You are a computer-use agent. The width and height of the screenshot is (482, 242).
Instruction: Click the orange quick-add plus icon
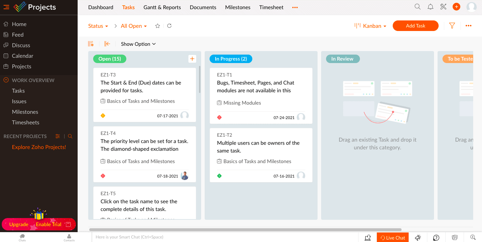pos(457,7)
